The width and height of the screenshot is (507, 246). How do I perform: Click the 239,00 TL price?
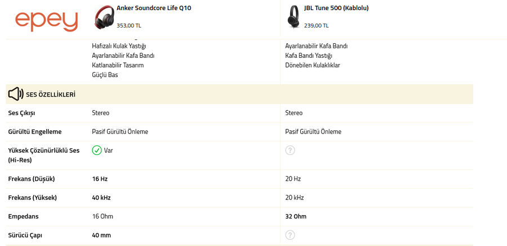316,25
